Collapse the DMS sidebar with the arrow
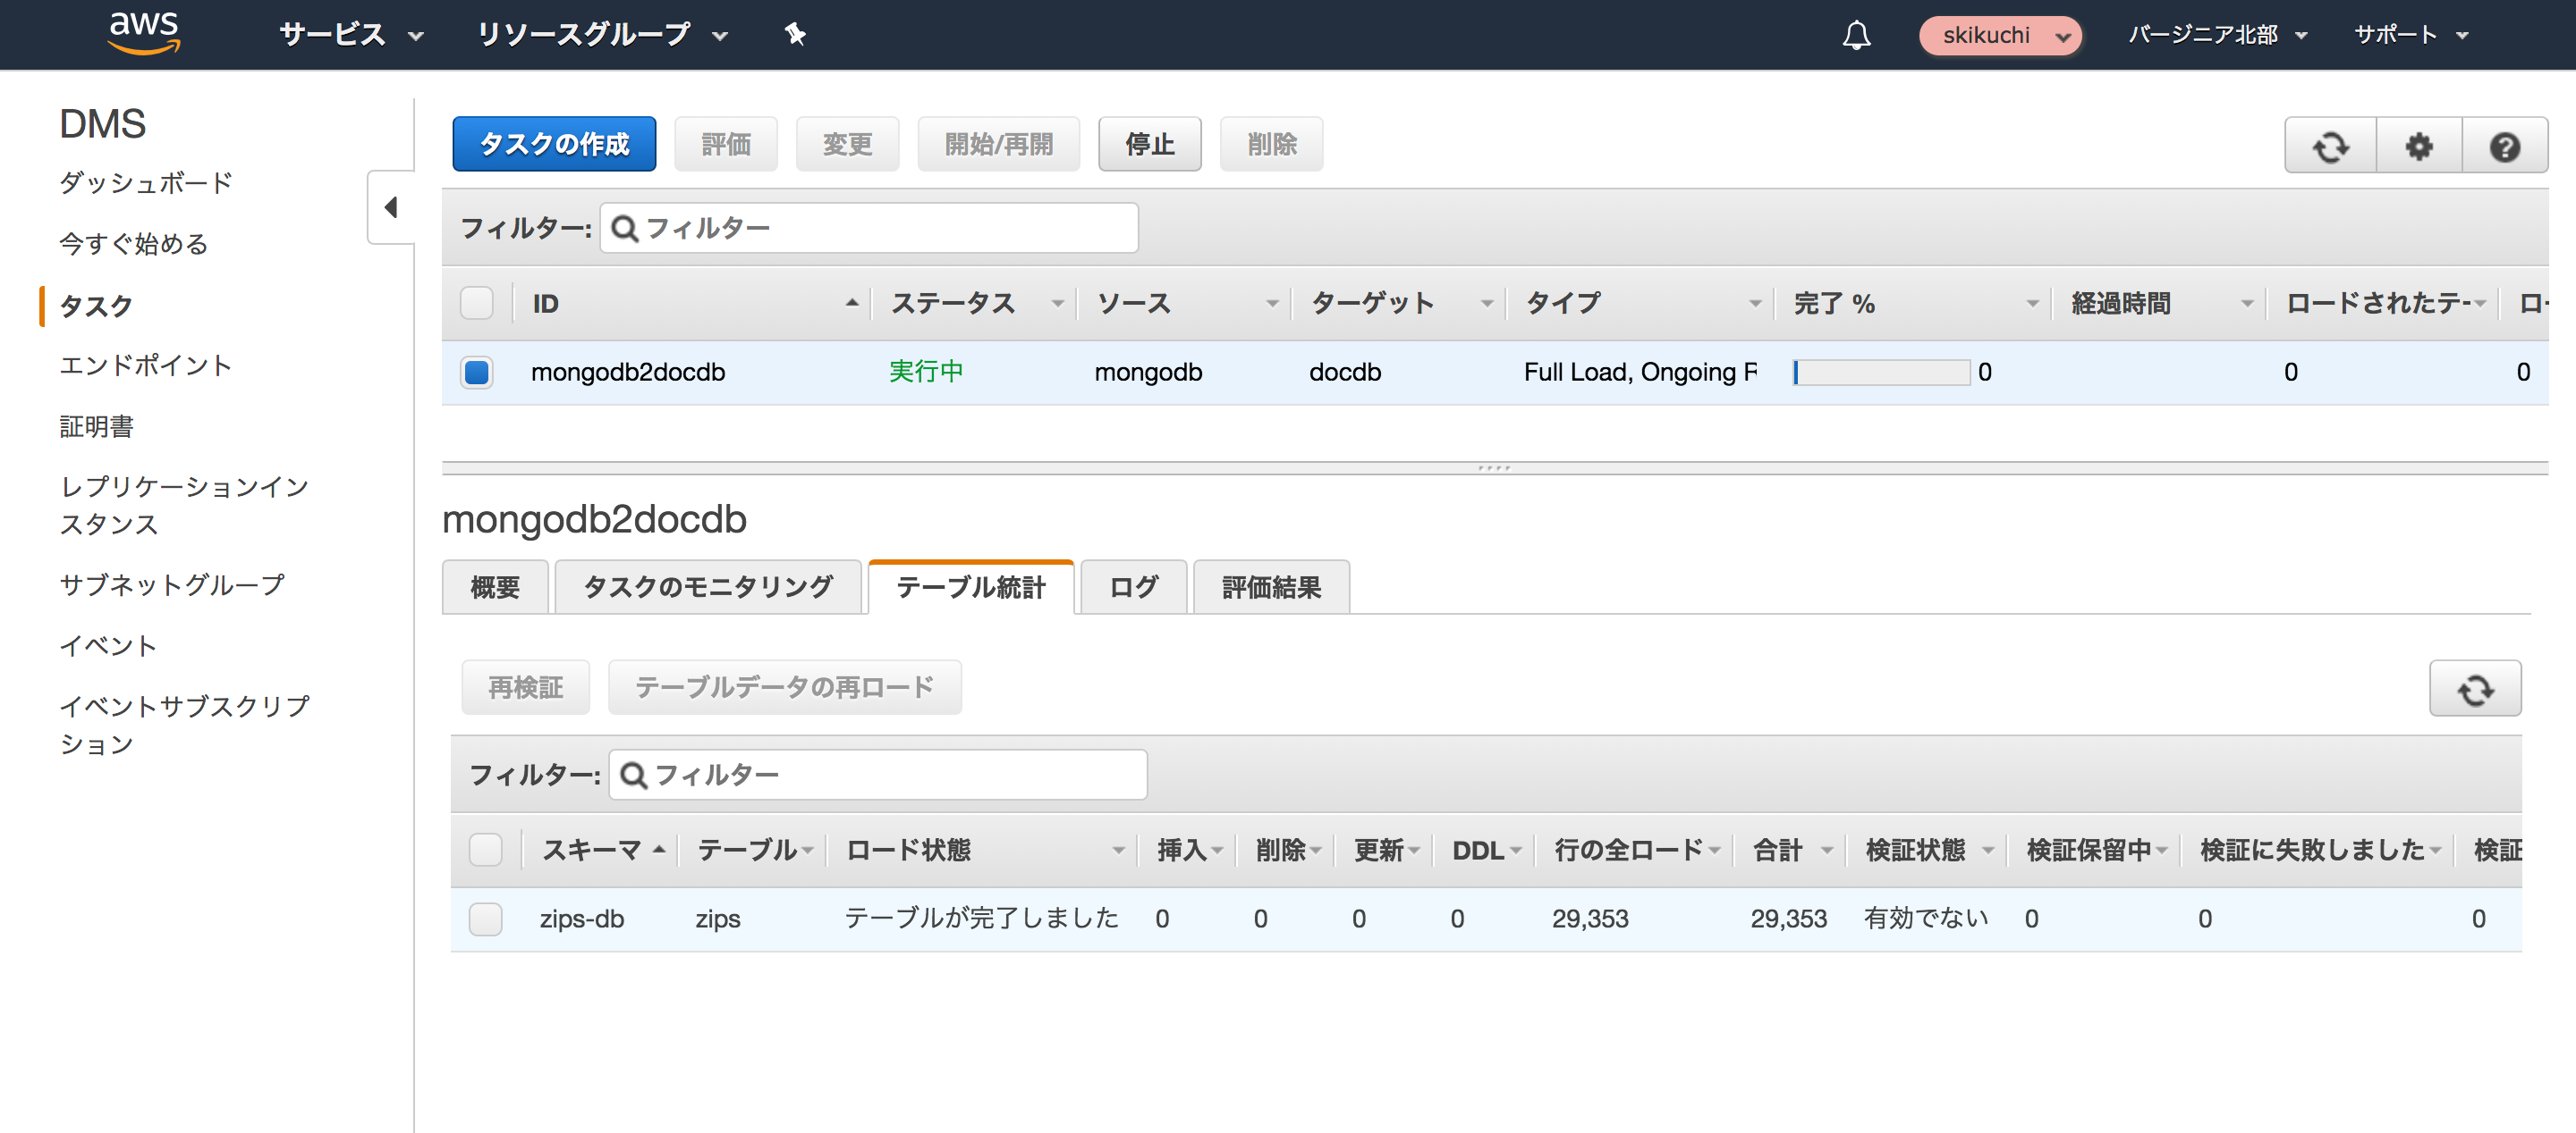 coord(391,208)
